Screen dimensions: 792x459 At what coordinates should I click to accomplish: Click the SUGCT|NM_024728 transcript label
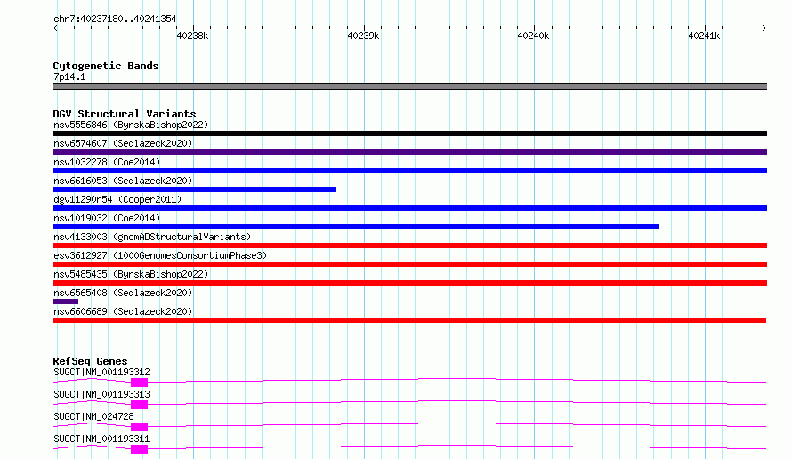tap(93, 416)
